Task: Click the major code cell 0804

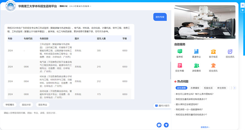Action: (26, 81)
